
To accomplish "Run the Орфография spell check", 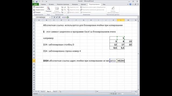I will point(38,7).
